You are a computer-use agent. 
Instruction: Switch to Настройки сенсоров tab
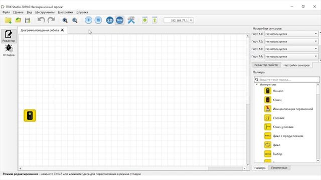[296, 65]
